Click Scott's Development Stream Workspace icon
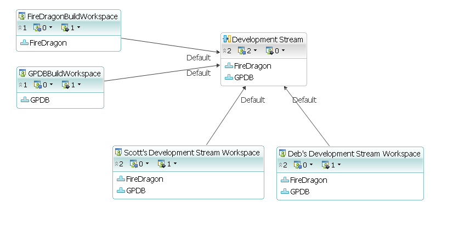This screenshot has width=453, height=235. click(x=119, y=152)
